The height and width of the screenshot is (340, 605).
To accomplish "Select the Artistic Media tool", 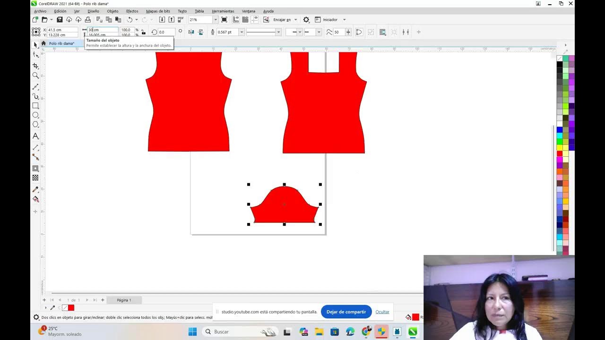I will [35, 96].
